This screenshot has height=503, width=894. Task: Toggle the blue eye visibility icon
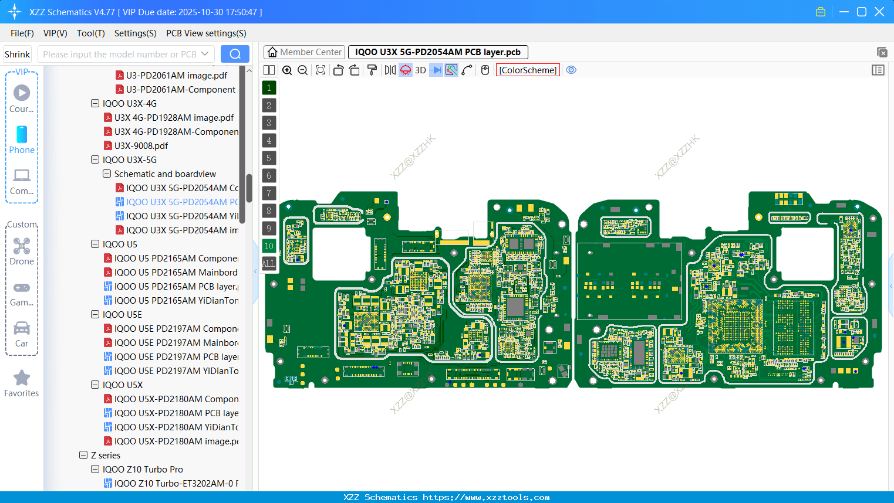pyautogui.click(x=571, y=70)
